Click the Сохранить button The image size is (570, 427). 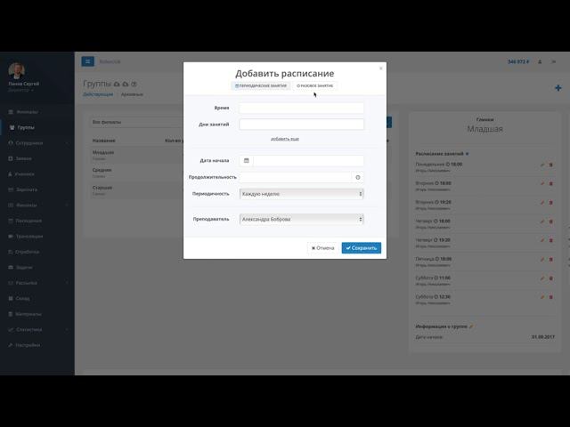pos(362,248)
